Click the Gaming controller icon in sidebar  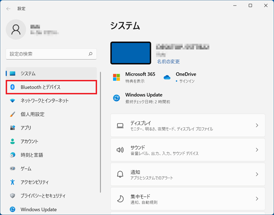(x=12, y=168)
